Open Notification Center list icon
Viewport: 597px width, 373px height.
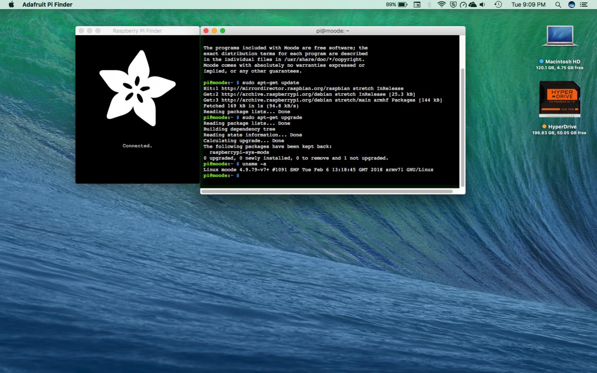[x=584, y=5]
